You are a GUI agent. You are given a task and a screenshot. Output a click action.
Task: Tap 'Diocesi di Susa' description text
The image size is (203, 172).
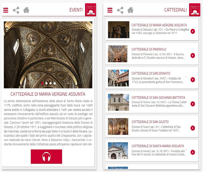tap(156, 129)
